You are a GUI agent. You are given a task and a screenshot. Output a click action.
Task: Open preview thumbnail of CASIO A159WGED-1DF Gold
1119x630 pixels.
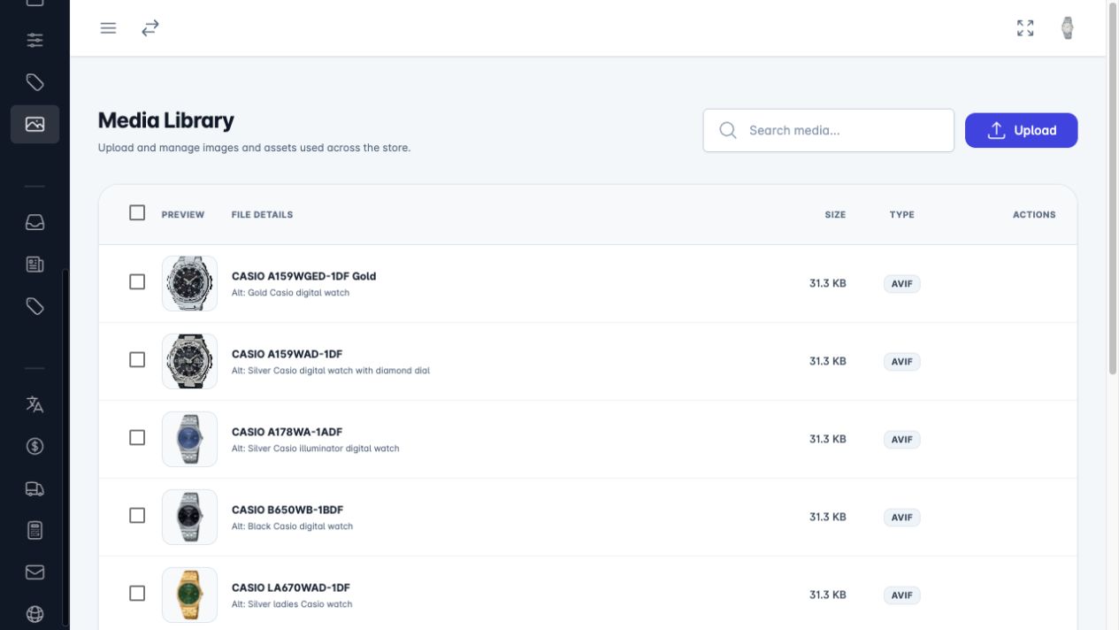click(x=189, y=283)
